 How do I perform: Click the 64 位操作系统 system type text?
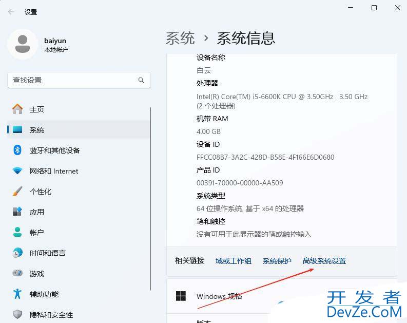(x=250, y=208)
